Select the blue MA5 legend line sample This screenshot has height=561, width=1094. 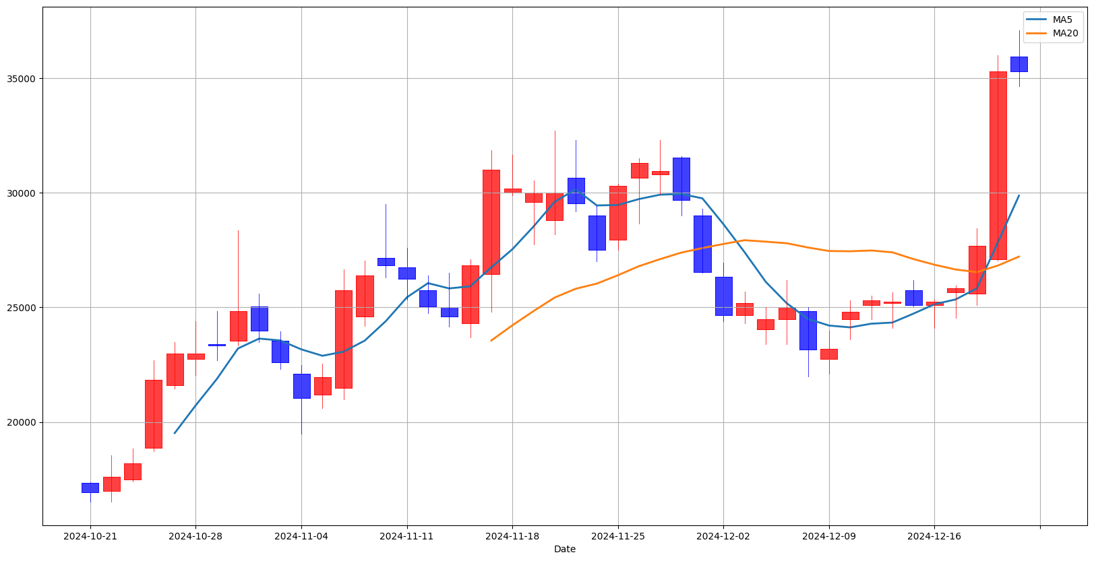pos(1037,20)
